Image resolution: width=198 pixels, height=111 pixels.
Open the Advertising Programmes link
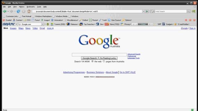tap(74, 72)
